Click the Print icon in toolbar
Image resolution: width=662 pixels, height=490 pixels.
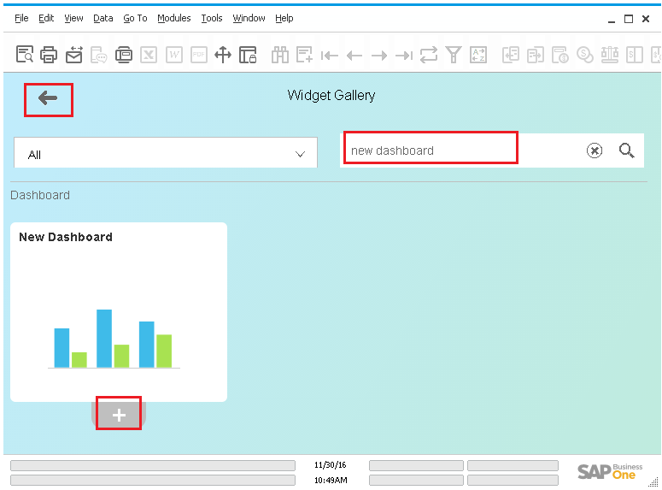(x=49, y=55)
